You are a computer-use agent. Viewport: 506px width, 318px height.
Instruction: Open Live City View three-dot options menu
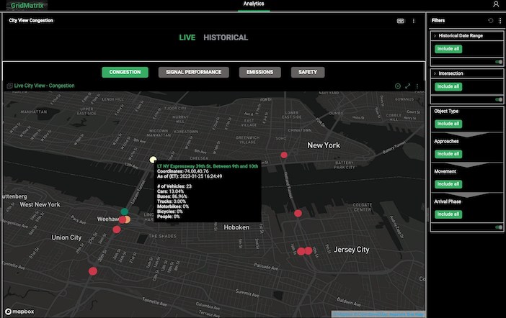(x=417, y=86)
